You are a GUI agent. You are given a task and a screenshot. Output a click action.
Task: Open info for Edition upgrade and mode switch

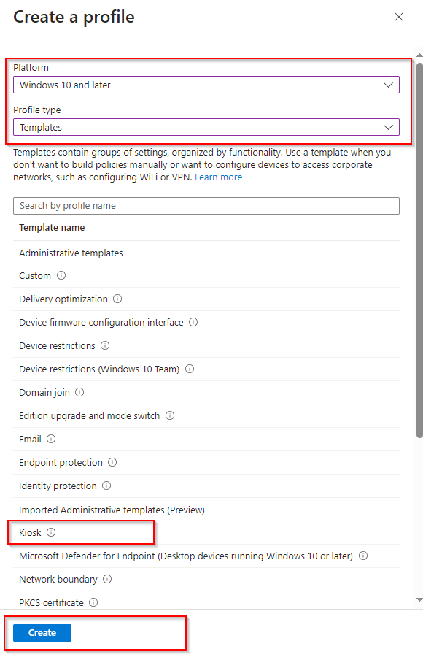tap(169, 415)
